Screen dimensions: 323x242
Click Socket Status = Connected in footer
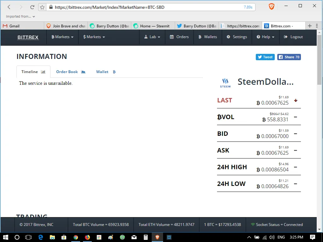click(x=277, y=224)
